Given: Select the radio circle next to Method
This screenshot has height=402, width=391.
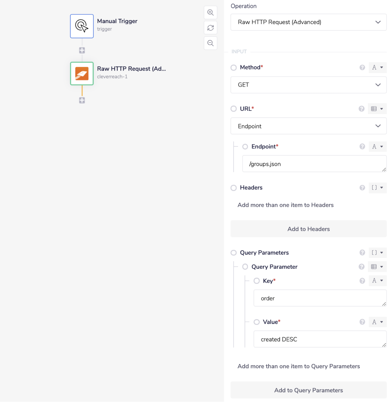Looking at the screenshot, I should pos(233,67).
